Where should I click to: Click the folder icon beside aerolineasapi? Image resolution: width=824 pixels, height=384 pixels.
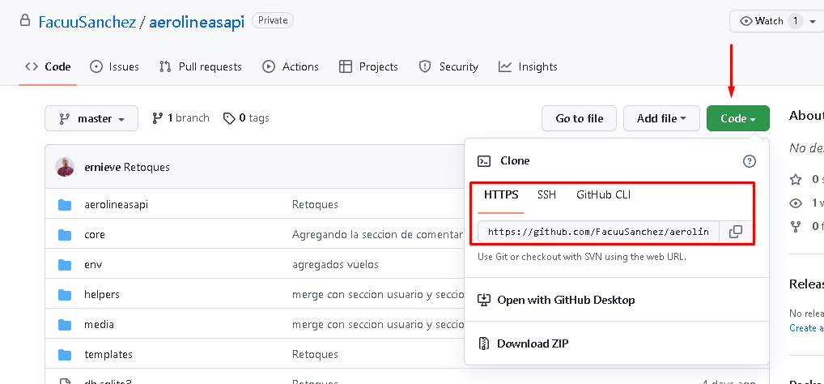[x=65, y=205]
